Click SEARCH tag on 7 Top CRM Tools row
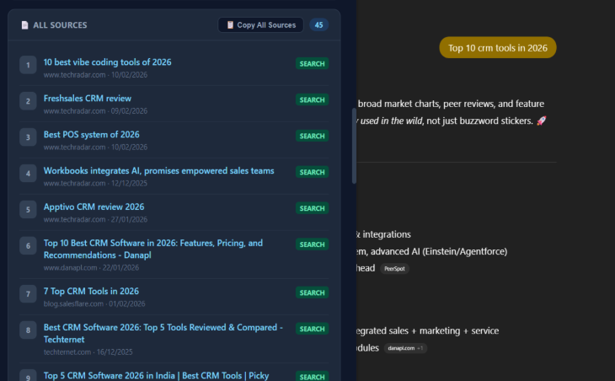Screen dimensions: 615x381 (313, 292)
